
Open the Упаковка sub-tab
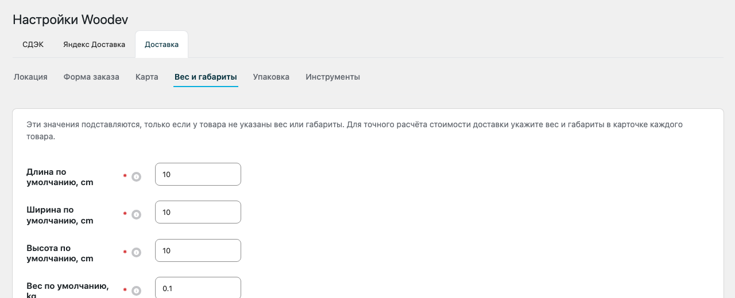click(x=271, y=77)
